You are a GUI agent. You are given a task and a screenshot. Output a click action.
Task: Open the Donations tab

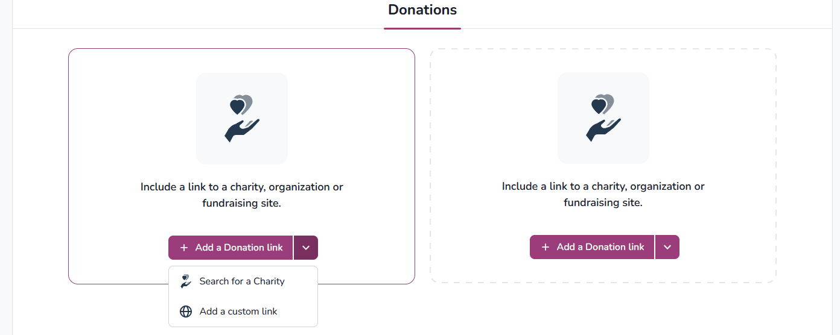pos(422,10)
